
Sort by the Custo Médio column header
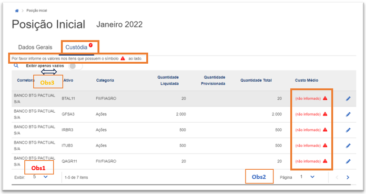306,80
